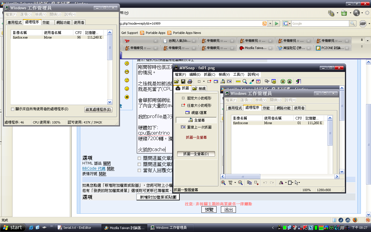Open the address bar history dropdown
The width and height of the screenshot is (371, 232).
(270, 24)
